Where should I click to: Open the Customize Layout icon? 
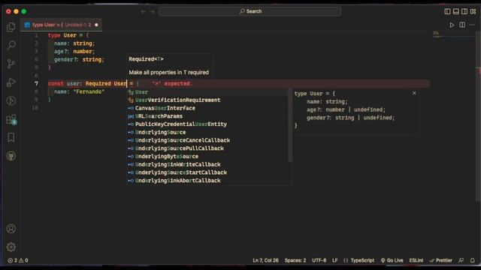[x=473, y=11]
